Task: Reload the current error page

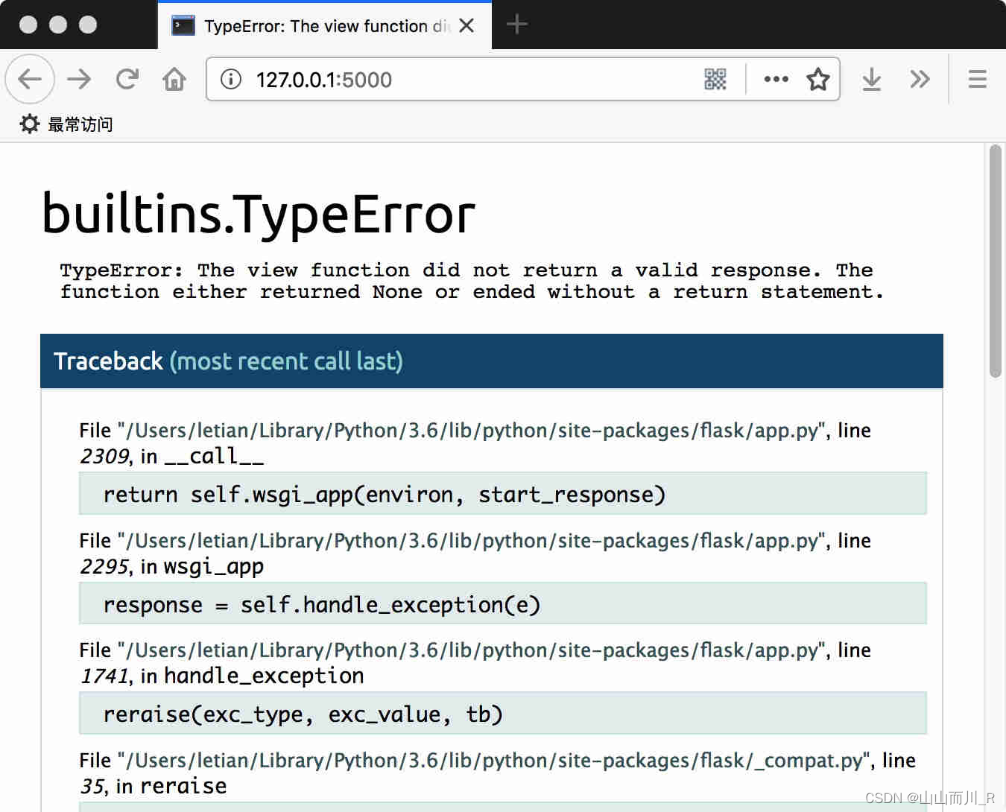Action: tap(127, 79)
